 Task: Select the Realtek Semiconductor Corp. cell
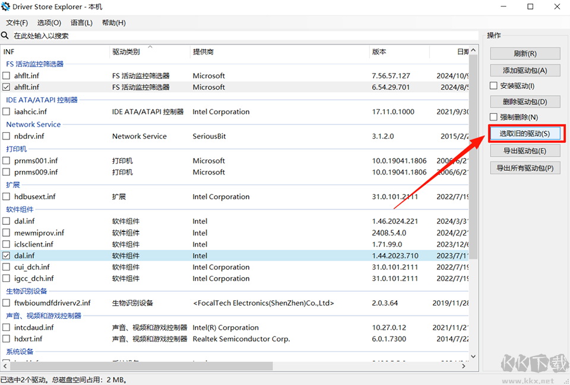[x=241, y=339]
